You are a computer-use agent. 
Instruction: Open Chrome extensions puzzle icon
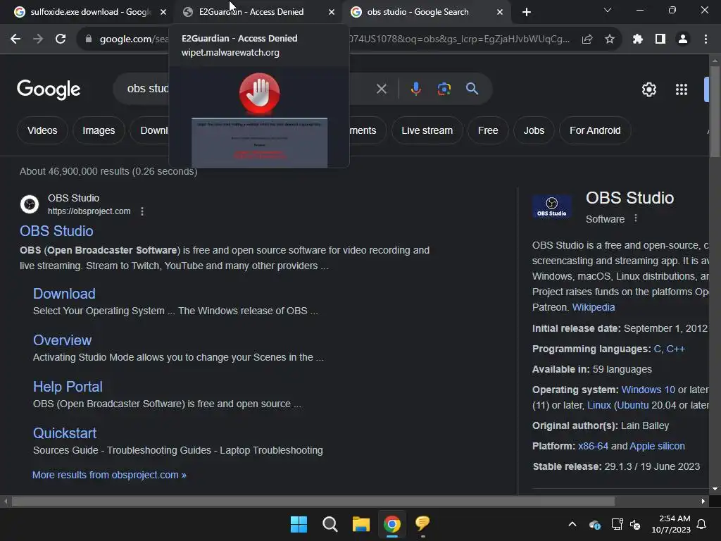coord(637,39)
